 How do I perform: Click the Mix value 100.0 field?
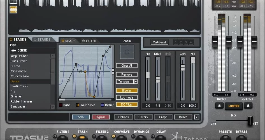tap(192, 106)
